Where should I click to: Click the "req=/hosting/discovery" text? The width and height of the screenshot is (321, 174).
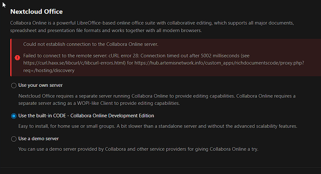pos(49,71)
